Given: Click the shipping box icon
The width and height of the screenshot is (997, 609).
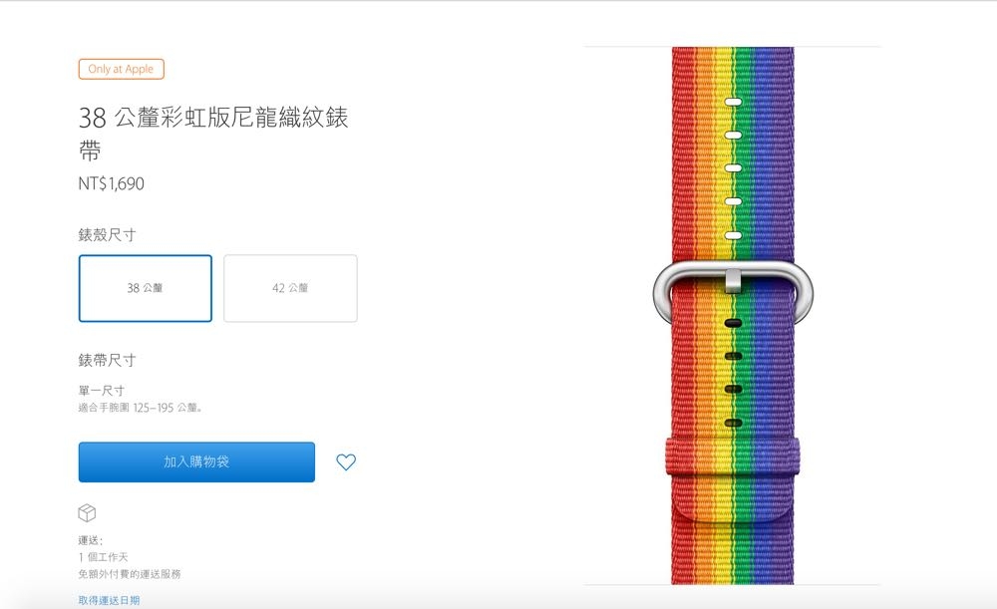Looking at the screenshot, I should tap(87, 512).
